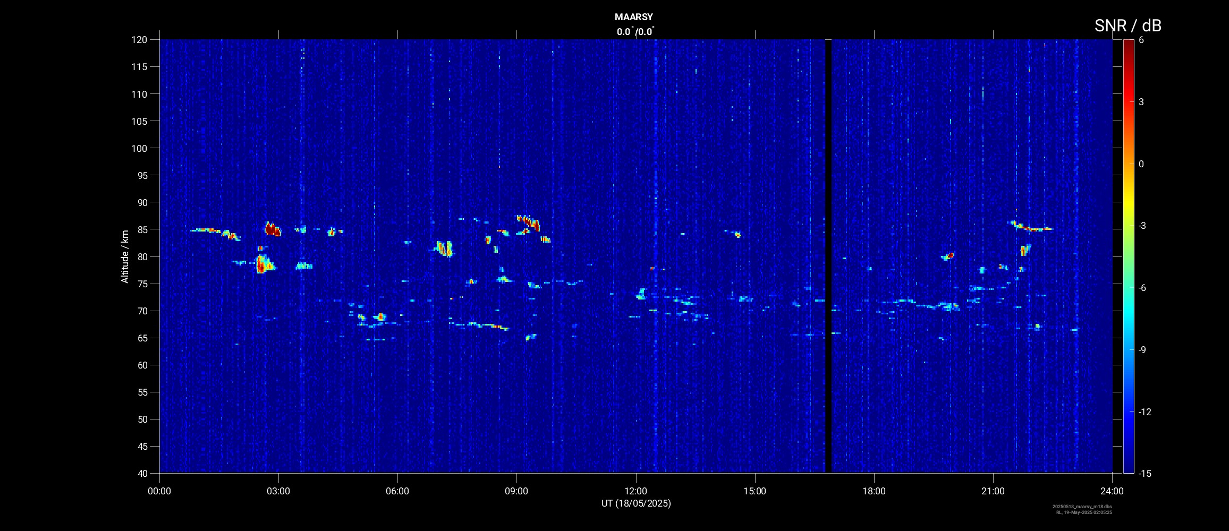Image resolution: width=1229 pixels, height=531 pixels.
Task: Click the 90 altitude tick label
Action: point(141,202)
